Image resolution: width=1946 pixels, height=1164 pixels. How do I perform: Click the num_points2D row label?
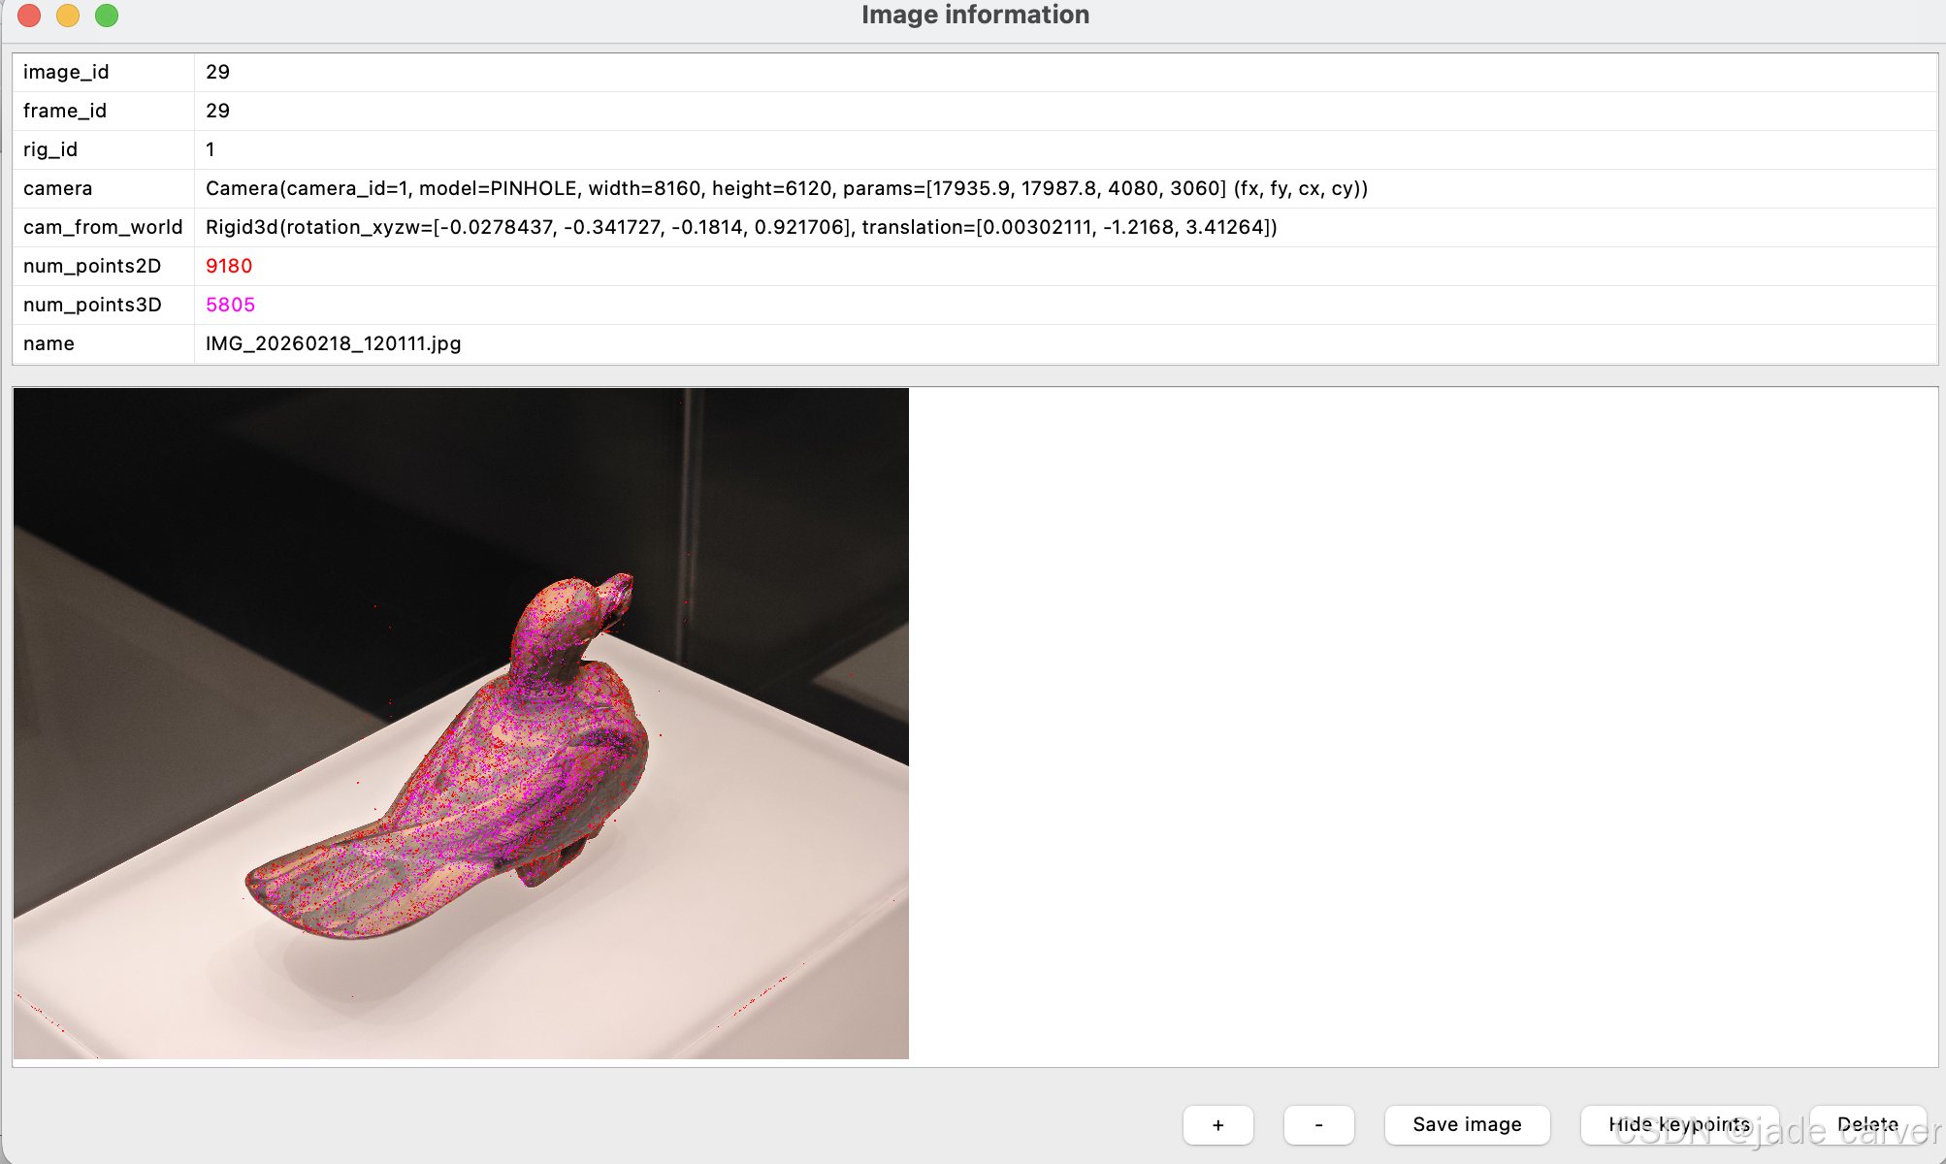click(92, 266)
